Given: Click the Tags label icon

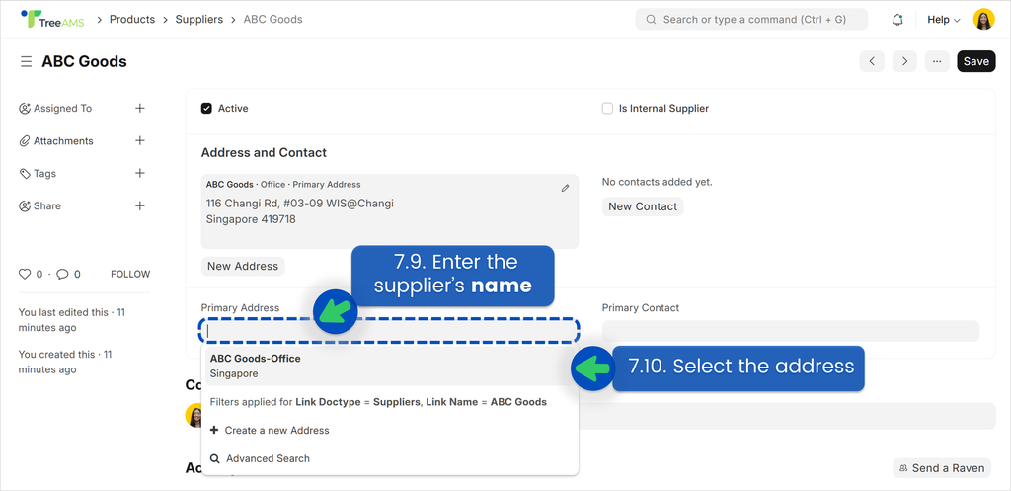Looking at the screenshot, I should click(x=25, y=174).
